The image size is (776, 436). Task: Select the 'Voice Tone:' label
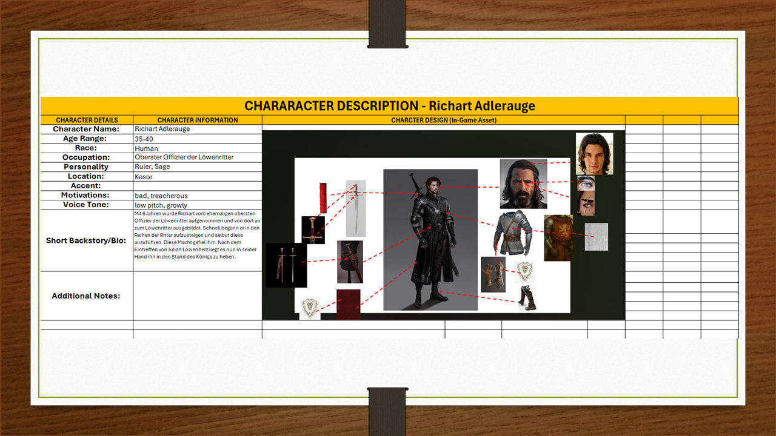point(87,205)
